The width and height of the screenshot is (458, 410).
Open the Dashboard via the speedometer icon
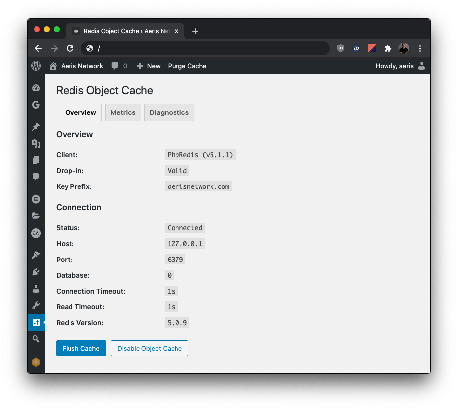tap(35, 87)
